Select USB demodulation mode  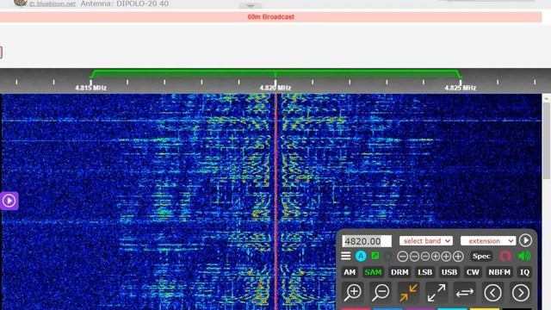coord(449,272)
